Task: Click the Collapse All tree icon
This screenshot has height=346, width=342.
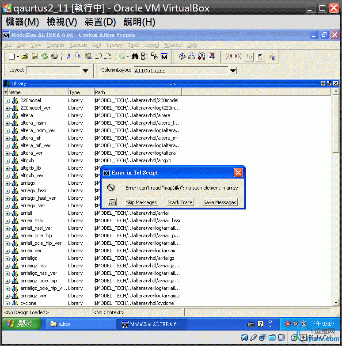Action: pos(144,56)
